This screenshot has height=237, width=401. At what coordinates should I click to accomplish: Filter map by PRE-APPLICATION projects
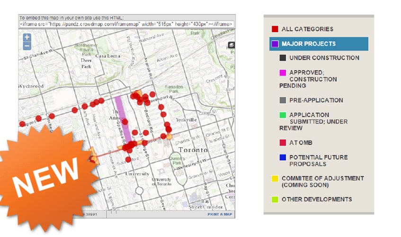pos(316,100)
